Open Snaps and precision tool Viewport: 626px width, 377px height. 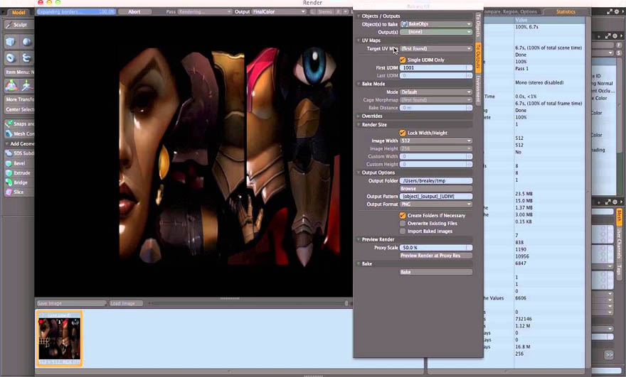coord(19,124)
